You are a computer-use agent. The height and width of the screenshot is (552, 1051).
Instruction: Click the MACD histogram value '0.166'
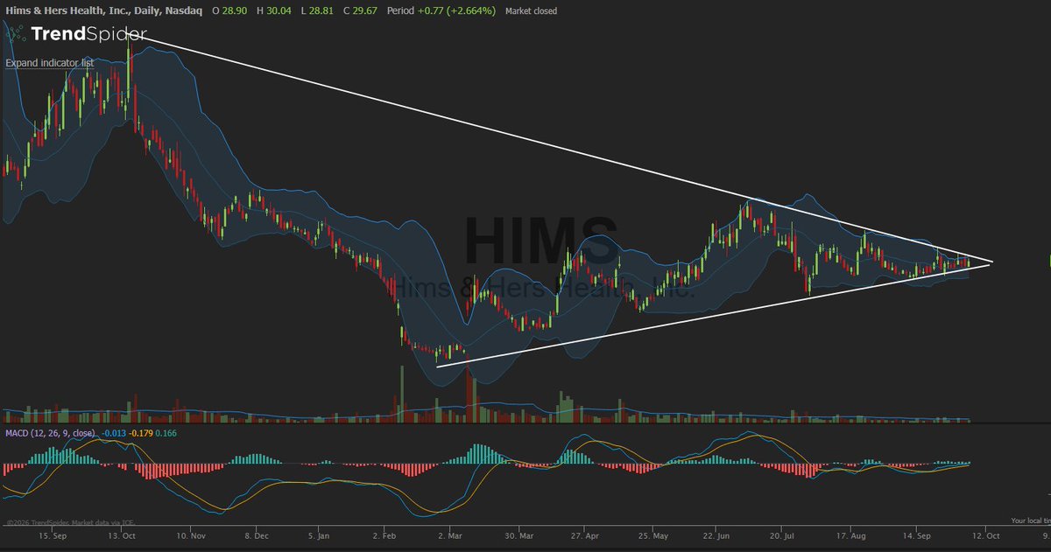coord(166,433)
